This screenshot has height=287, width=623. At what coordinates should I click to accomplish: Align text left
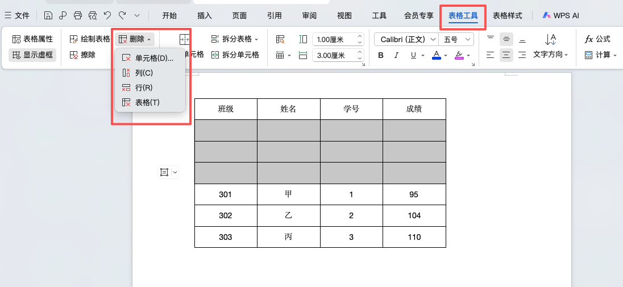[491, 55]
